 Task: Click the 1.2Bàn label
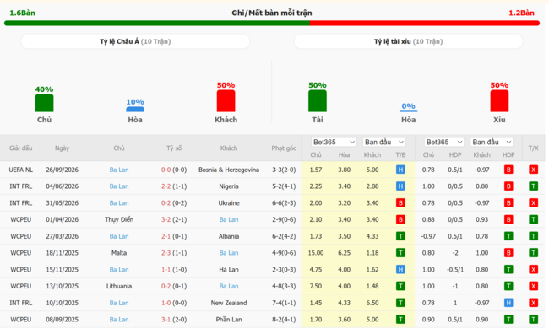[521, 13]
